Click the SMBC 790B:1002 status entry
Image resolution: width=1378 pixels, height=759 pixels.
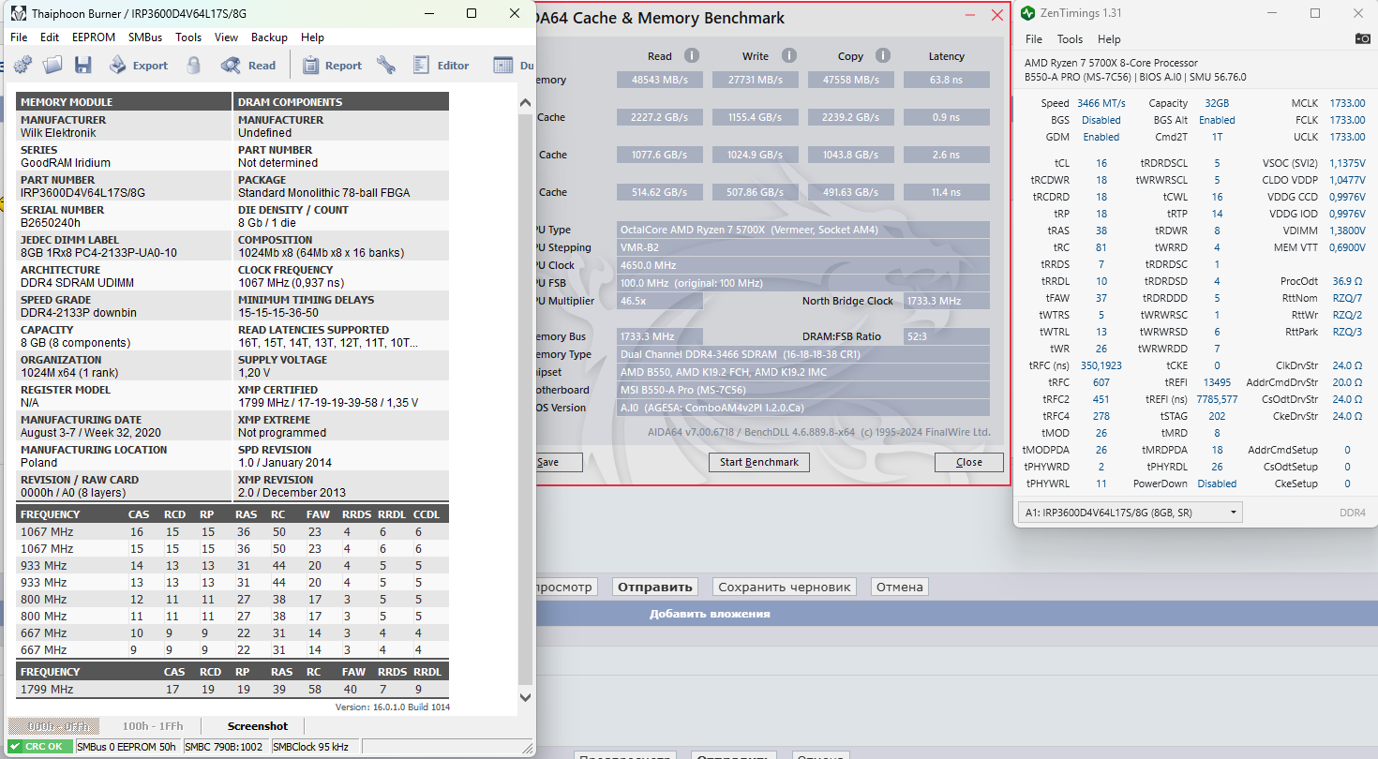225,747
